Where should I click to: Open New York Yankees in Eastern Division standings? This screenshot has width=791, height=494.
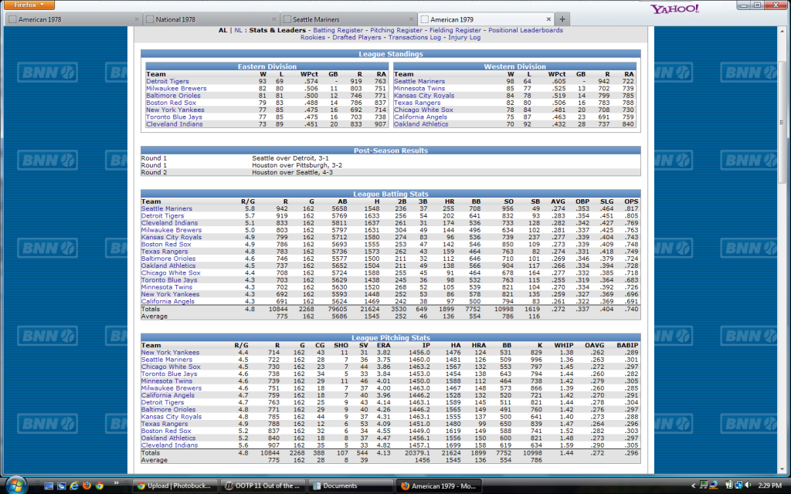[175, 110]
